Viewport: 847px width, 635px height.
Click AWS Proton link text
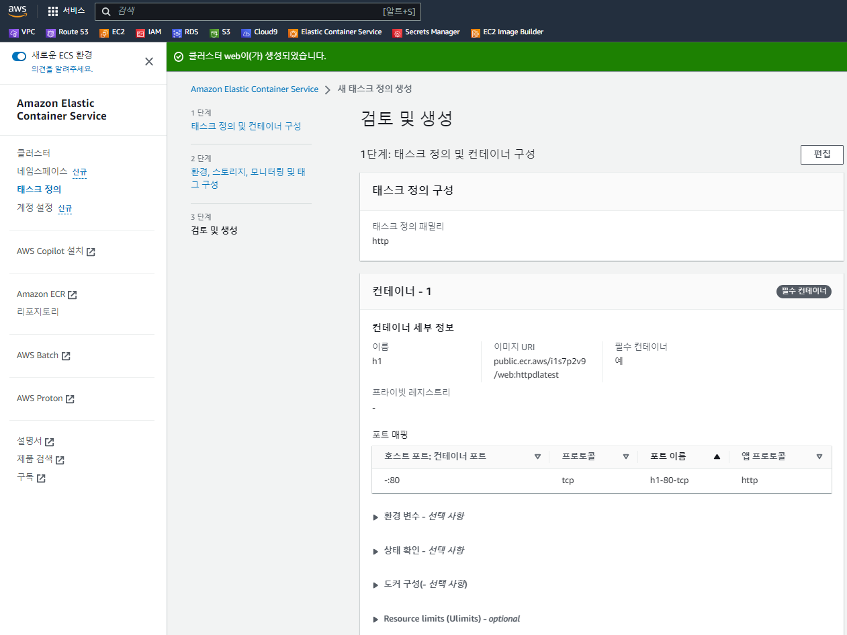pos(40,398)
